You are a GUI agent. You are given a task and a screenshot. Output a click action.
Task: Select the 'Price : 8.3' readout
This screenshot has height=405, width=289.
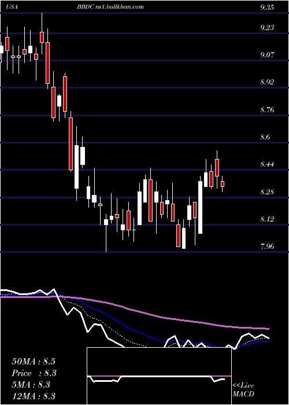click(x=34, y=373)
